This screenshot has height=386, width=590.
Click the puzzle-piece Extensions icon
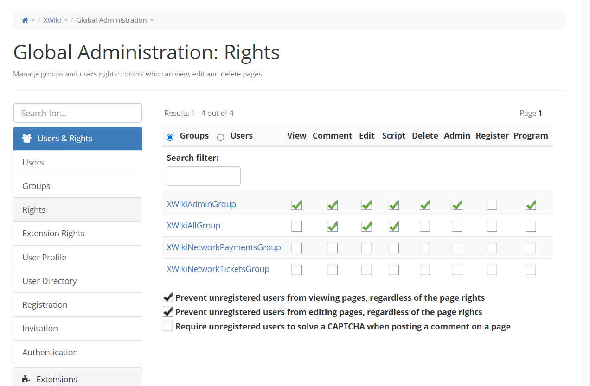pyautogui.click(x=26, y=379)
